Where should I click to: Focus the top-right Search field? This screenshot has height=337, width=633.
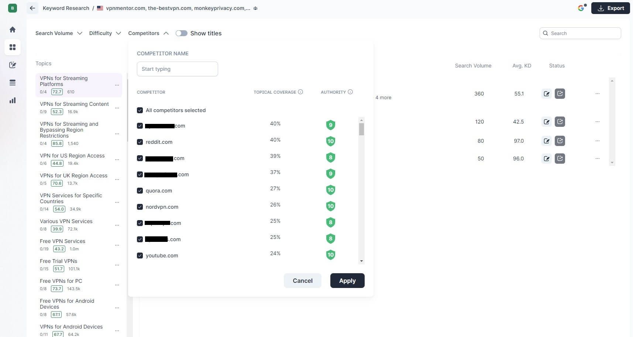coord(580,33)
